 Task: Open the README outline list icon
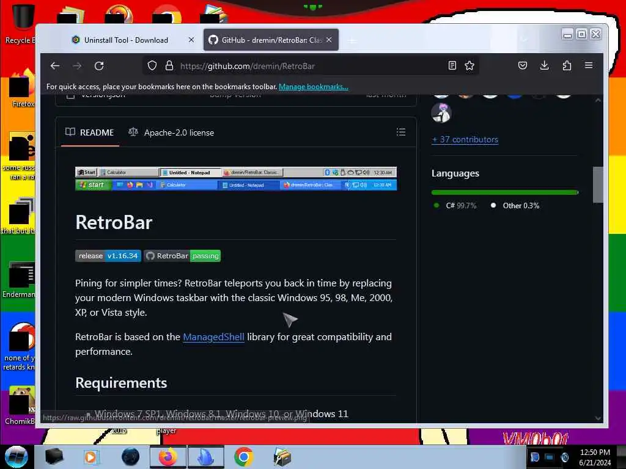[x=401, y=132]
